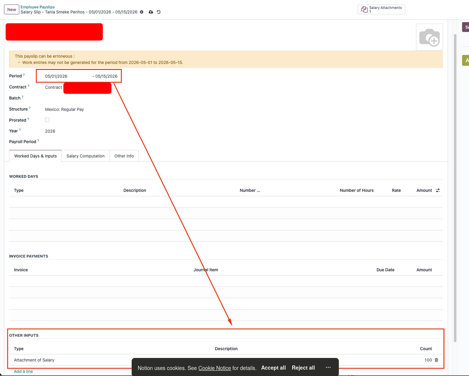Delete the Attachment of Salary line
The image size is (469, 376).
[x=436, y=360]
